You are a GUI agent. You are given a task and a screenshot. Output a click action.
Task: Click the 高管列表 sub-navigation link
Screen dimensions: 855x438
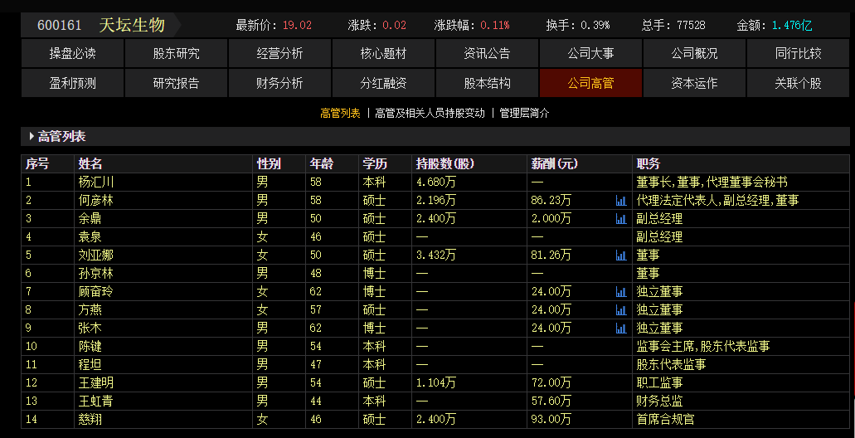[x=340, y=114]
